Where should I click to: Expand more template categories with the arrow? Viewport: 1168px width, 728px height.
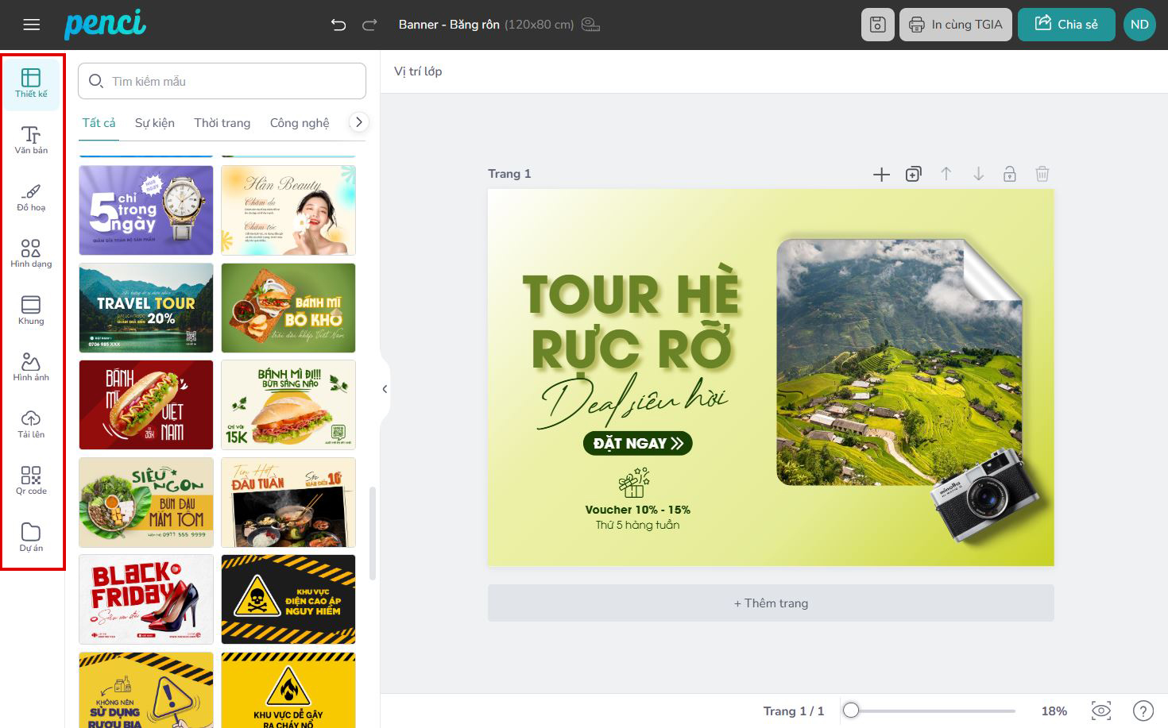[x=358, y=122]
